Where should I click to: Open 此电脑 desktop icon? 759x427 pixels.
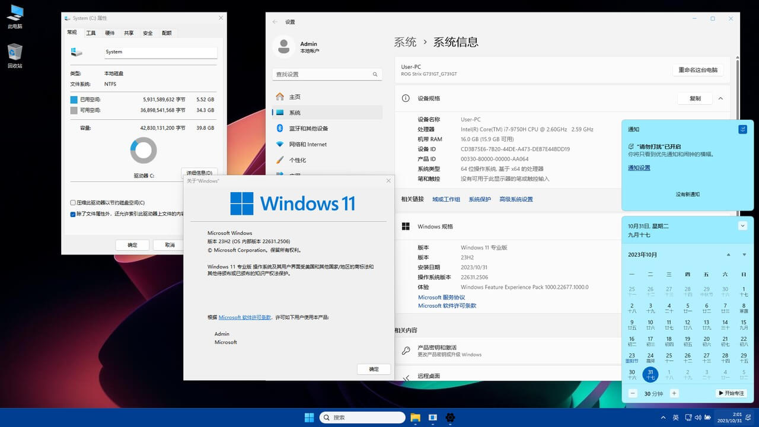[15, 15]
